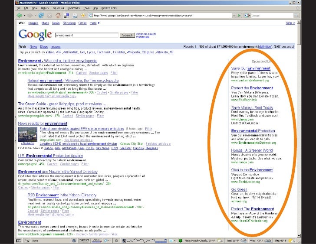Image resolution: width=316 pixels, height=244 pixels.
Task: Click the Tuesday forecast icon in the status bar
Action: (x=244, y=241)
